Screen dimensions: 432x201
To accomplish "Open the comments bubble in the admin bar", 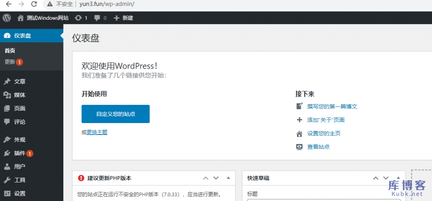I will (x=97, y=18).
